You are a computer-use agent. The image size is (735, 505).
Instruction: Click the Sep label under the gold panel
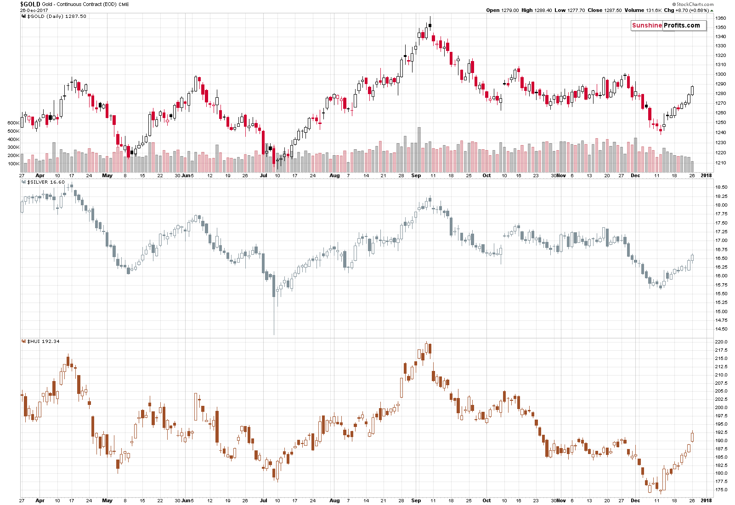[416, 175]
